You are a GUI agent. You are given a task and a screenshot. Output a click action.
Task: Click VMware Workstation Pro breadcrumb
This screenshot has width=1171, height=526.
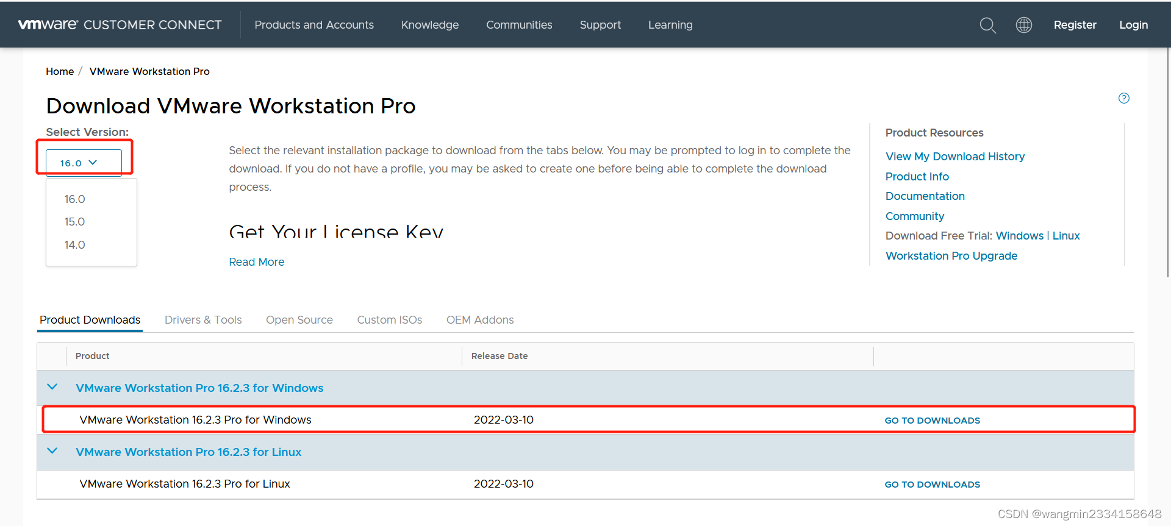149,71
